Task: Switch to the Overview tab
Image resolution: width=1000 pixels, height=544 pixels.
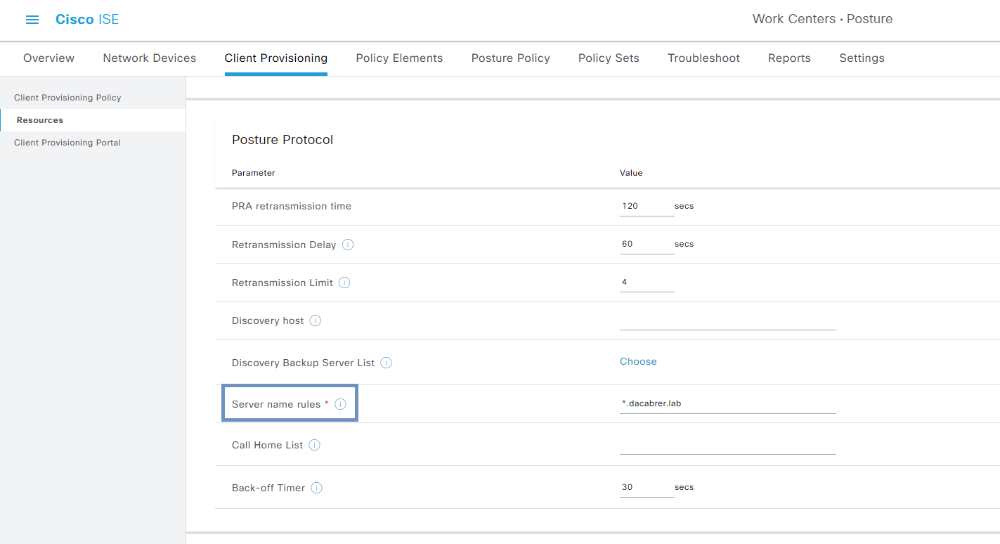Action: click(49, 58)
